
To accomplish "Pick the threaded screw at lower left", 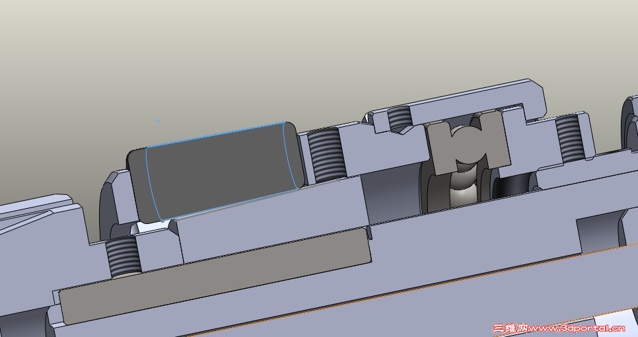I will 124,257.
